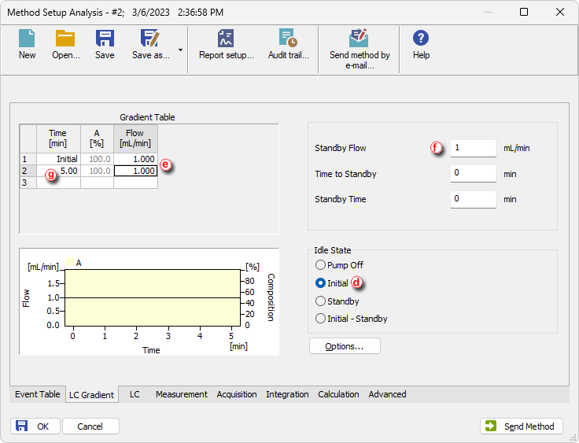This screenshot has height=443, width=579.
Task: Click the Cancel button
Action: pos(90,426)
